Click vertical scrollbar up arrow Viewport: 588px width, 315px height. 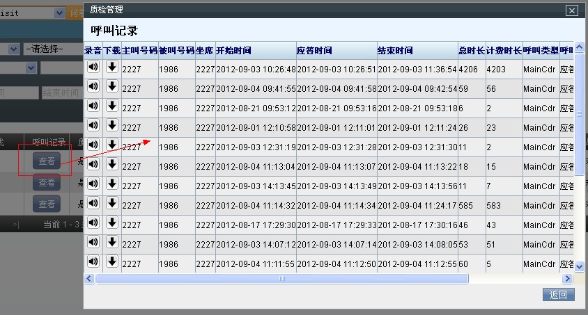coord(580,47)
